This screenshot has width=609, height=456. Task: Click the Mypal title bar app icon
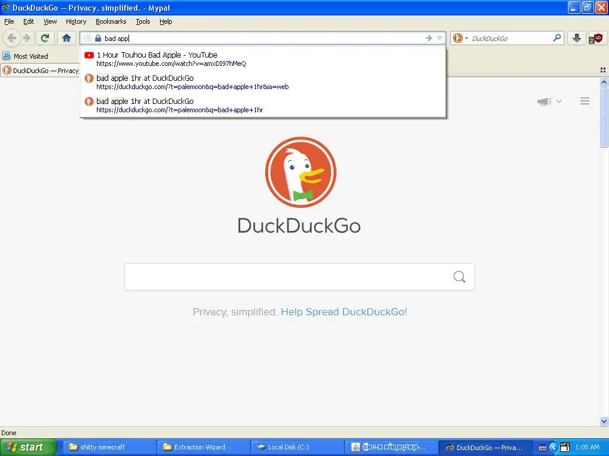(x=6, y=7)
